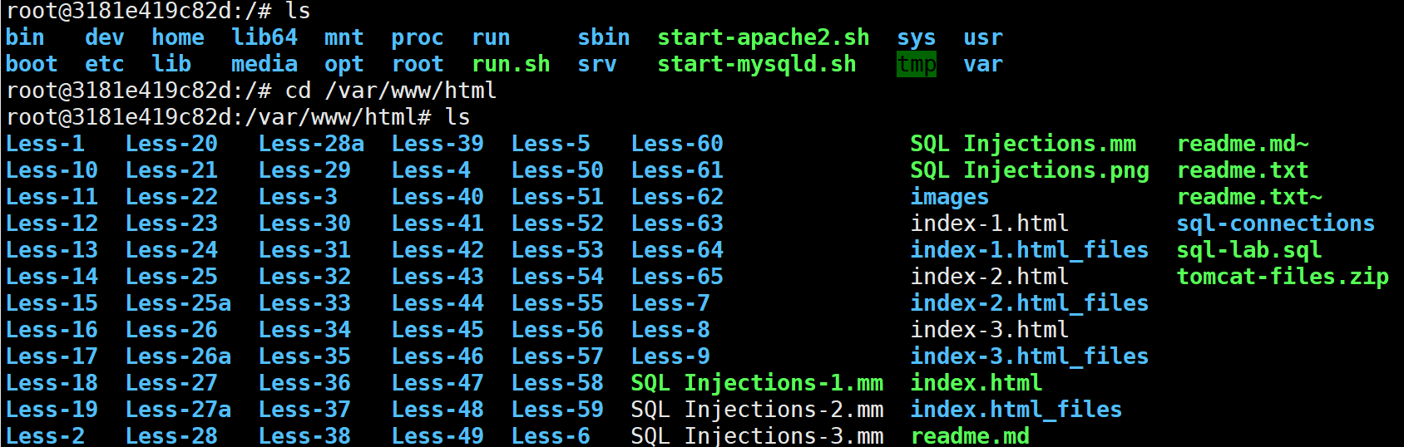This screenshot has width=1404, height=447.
Task: Click the Less-1 directory entry
Action: click(45, 144)
